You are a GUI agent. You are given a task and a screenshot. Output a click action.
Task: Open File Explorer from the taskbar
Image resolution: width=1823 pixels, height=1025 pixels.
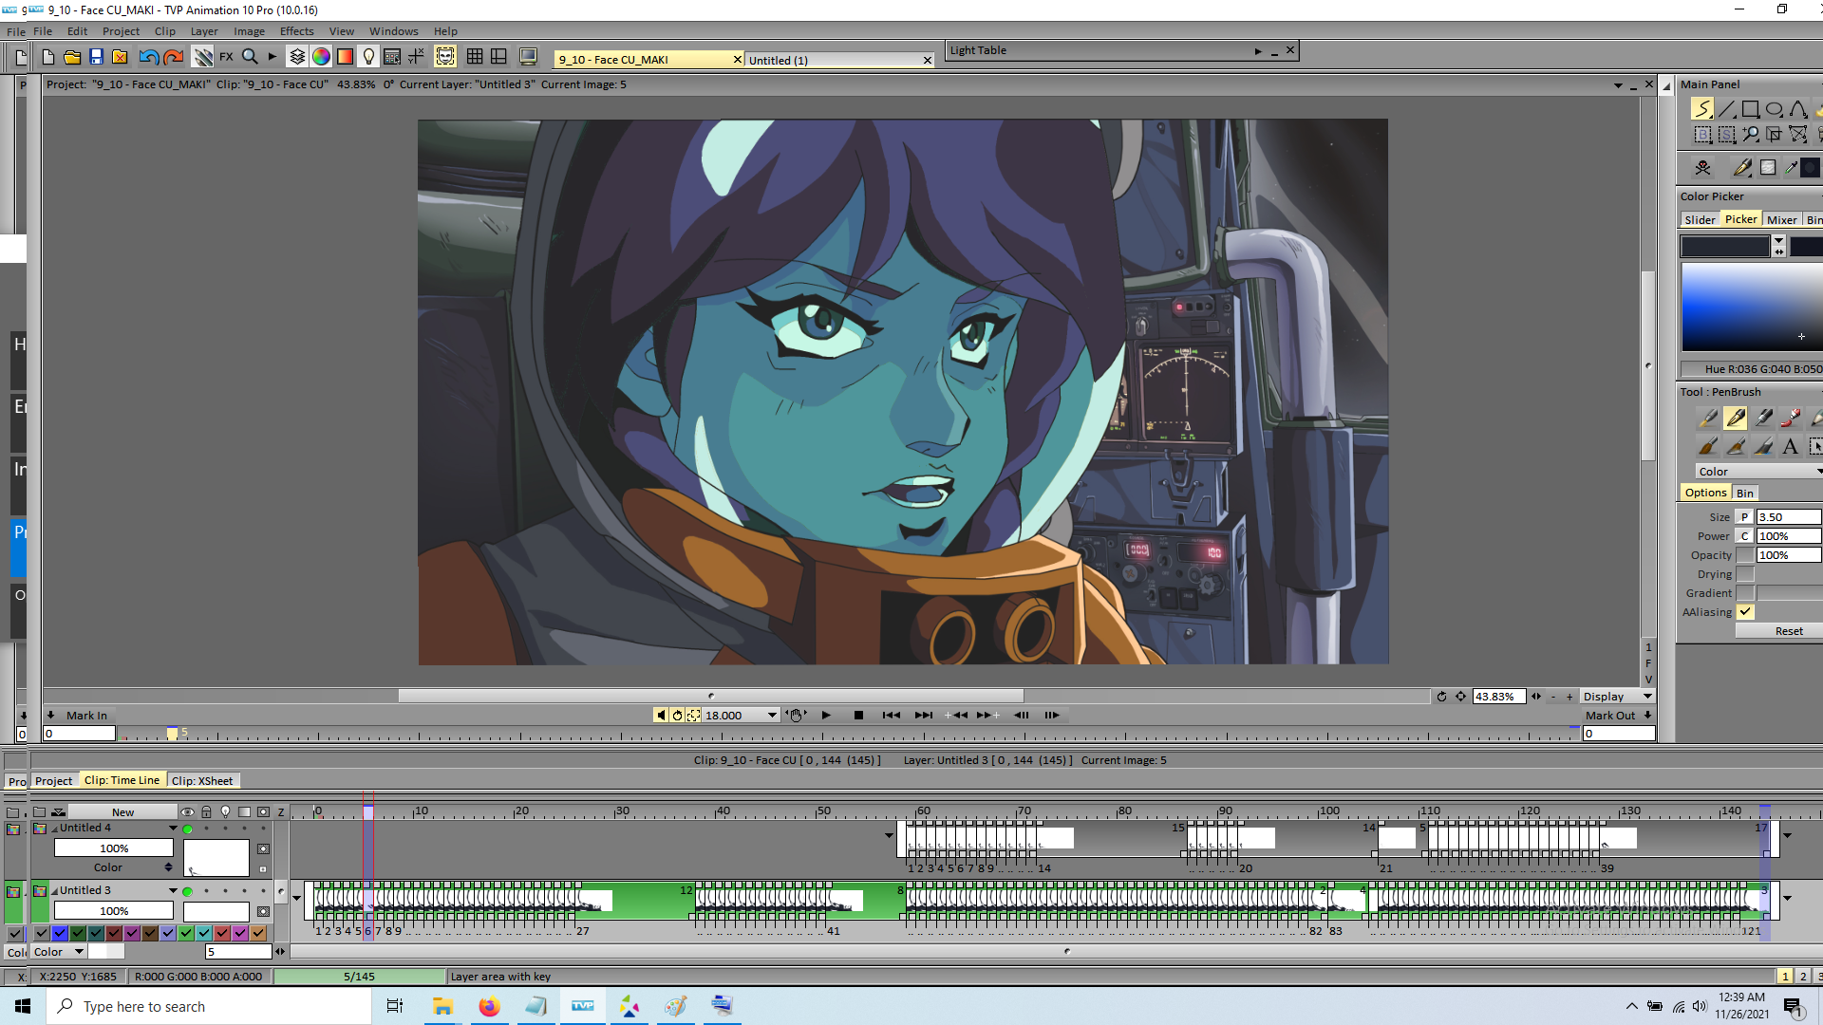[x=442, y=1006]
